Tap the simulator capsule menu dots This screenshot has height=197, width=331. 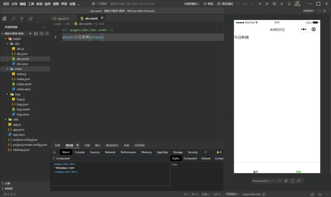tap(303, 29)
